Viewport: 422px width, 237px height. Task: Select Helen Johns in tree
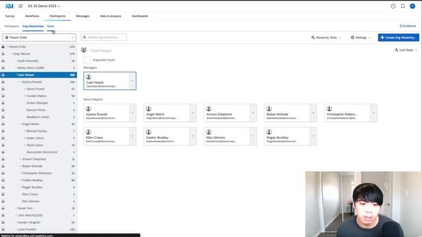click(x=35, y=138)
